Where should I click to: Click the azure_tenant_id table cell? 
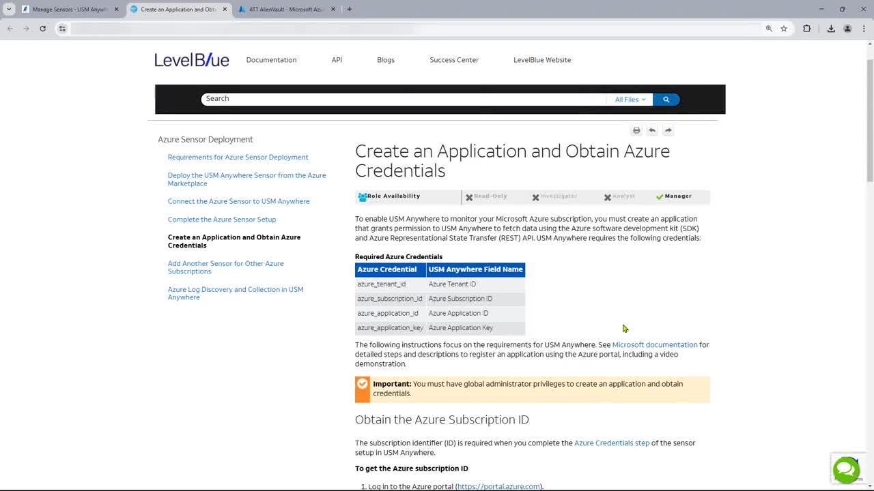(x=391, y=284)
